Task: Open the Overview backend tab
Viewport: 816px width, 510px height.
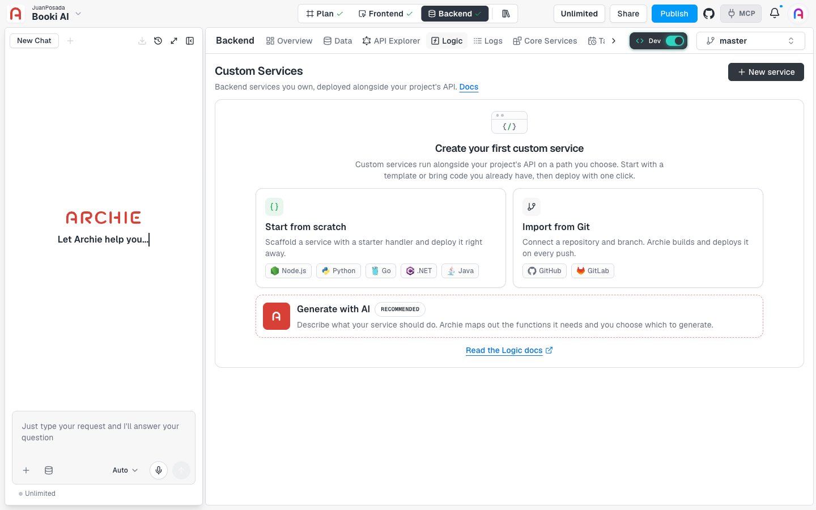Action: 289,41
